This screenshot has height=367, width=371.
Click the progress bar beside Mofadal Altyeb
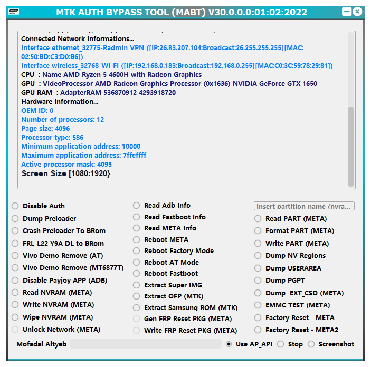(146, 344)
